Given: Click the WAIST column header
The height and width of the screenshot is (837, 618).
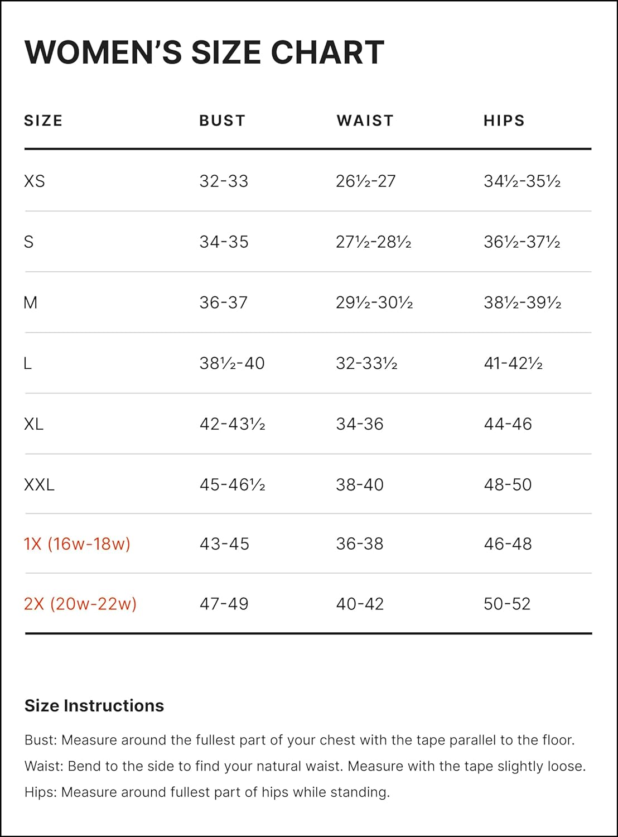Looking at the screenshot, I should pyautogui.click(x=365, y=121).
